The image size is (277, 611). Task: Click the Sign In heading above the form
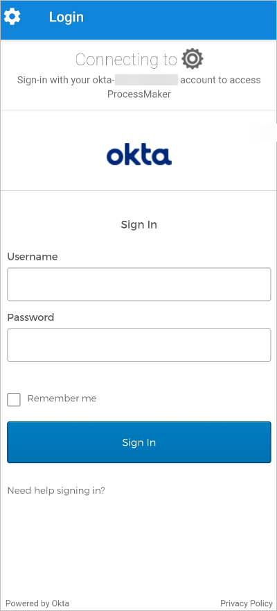point(139,225)
